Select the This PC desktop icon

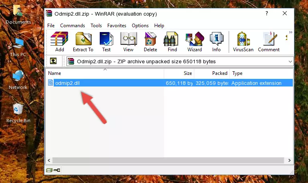pos(18,47)
